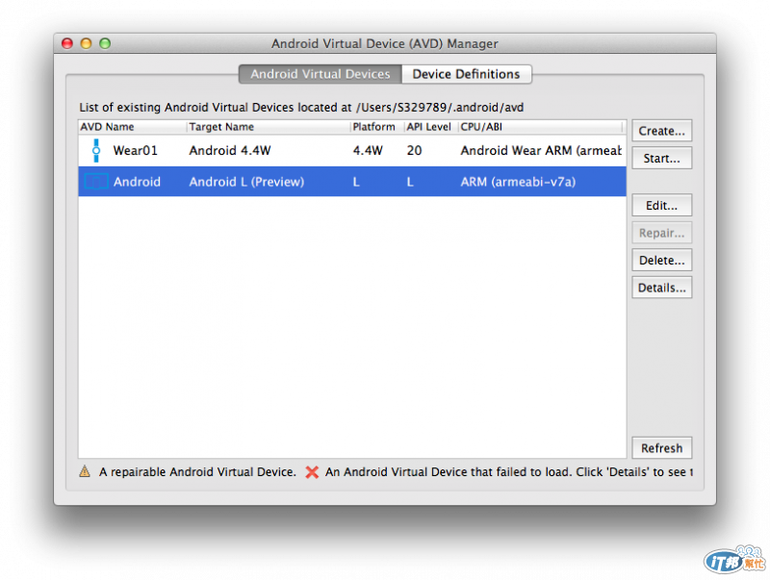The width and height of the screenshot is (770, 580).
Task: Click the Android 4.4W target cell
Action: (x=230, y=151)
